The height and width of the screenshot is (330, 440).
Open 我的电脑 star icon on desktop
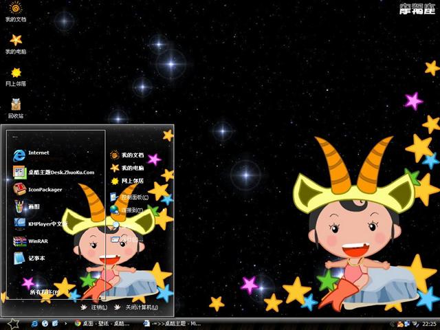[16, 44]
